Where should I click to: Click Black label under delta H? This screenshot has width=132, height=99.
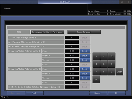[x=53, y=83]
